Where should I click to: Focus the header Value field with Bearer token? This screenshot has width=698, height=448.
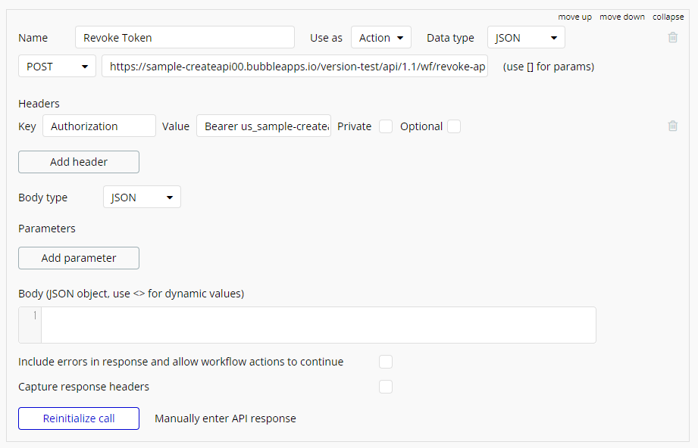(x=264, y=126)
